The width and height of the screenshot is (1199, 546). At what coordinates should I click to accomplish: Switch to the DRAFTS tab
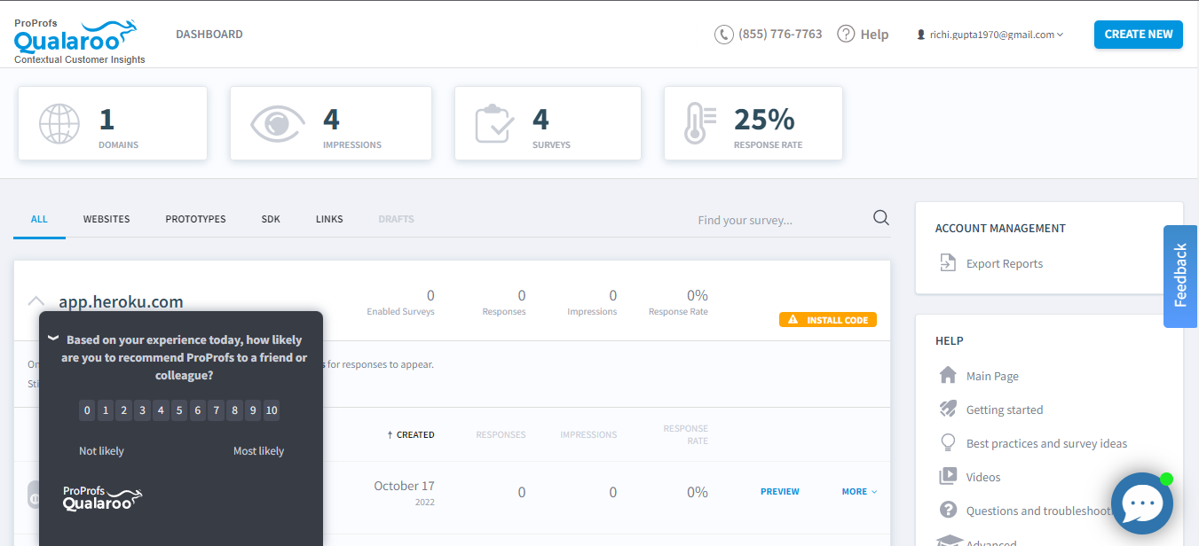396,219
